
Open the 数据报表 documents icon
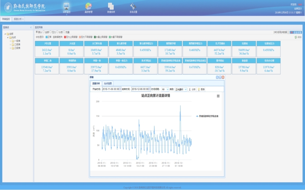(x=111, y=6)
